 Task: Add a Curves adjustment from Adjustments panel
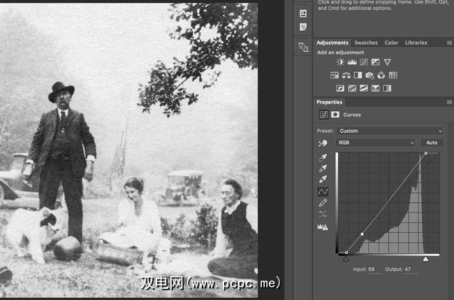pyautogui.click(x=364, y=62)
